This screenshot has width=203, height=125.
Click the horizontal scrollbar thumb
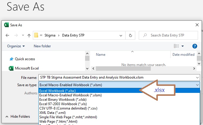pos(123,69)
